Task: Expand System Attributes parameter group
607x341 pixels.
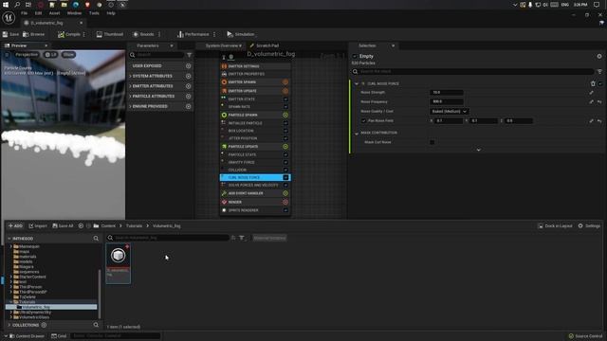Action: [131, 76]
